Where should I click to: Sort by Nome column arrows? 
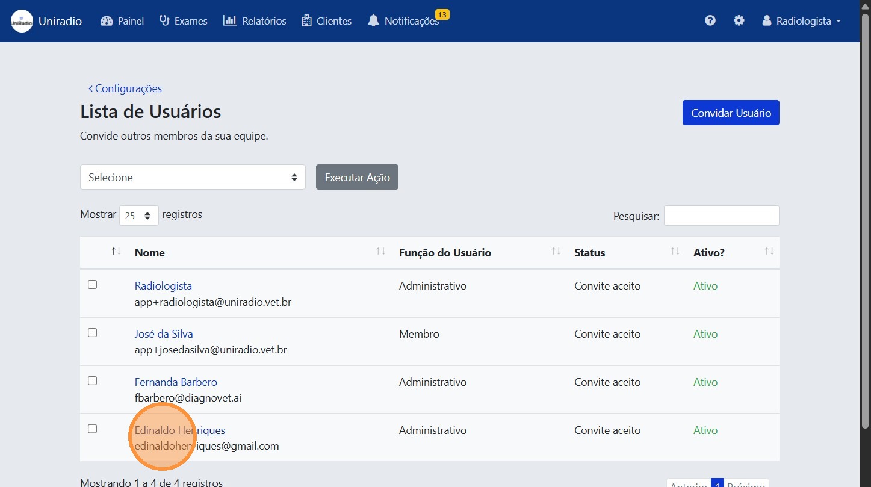[x=380, y=252]
